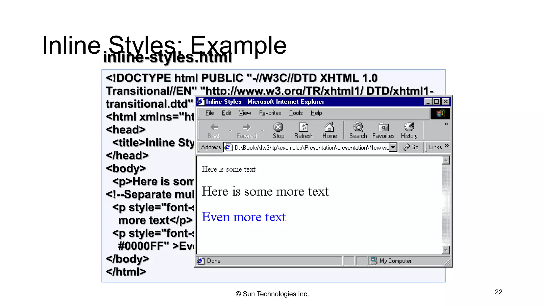The height and width of the screenshot is (306, 544).
Task: Click the Links toolbar label
Action: (435, 147)
